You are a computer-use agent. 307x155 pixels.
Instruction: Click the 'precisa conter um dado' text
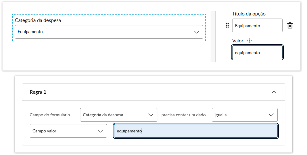coord(183,115)
